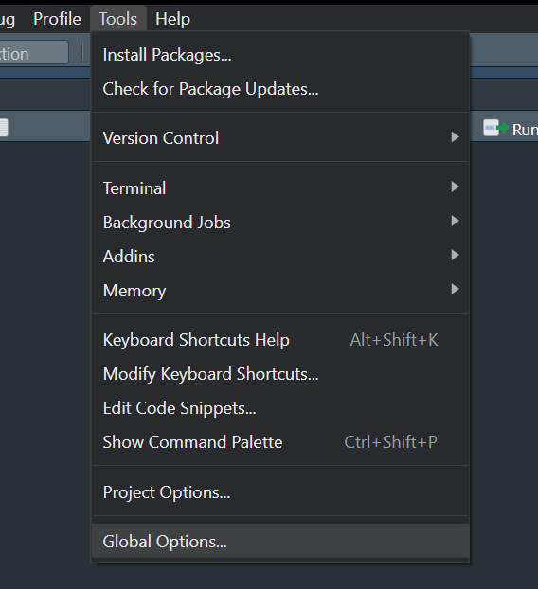Screen dimensions: 538x589
Task: Open Project Options...
Action: point(280,492)
